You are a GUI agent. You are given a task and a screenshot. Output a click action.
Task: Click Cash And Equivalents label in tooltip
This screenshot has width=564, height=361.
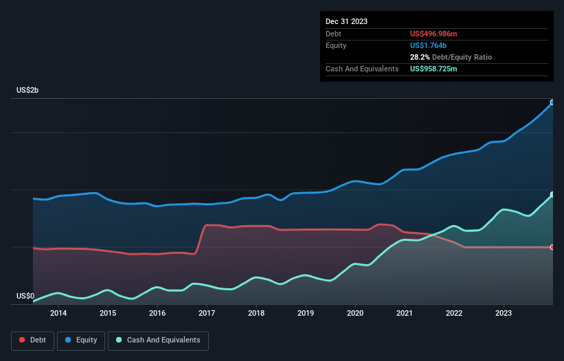point(362,69)
